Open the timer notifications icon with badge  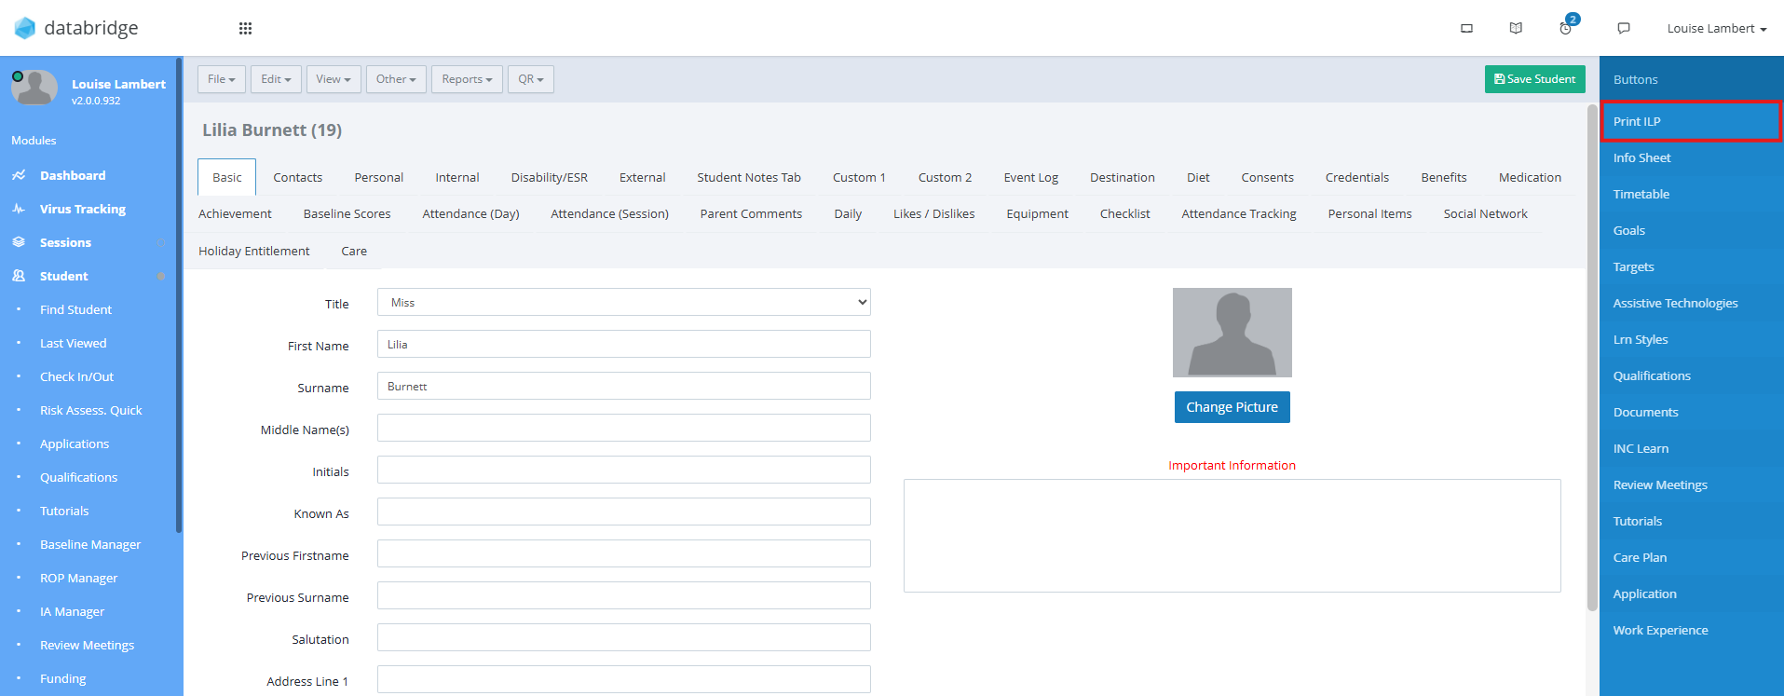click(1566, 28)
